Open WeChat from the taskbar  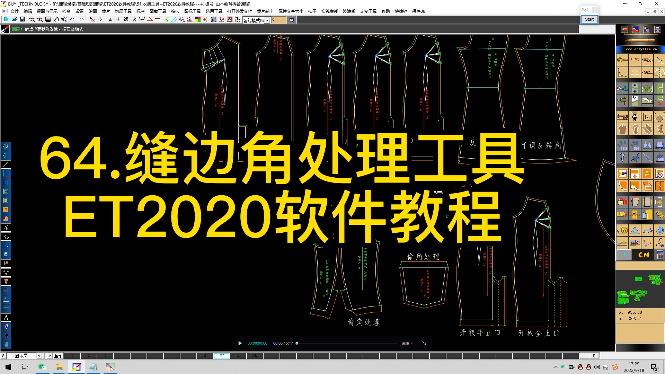point(42,367)
